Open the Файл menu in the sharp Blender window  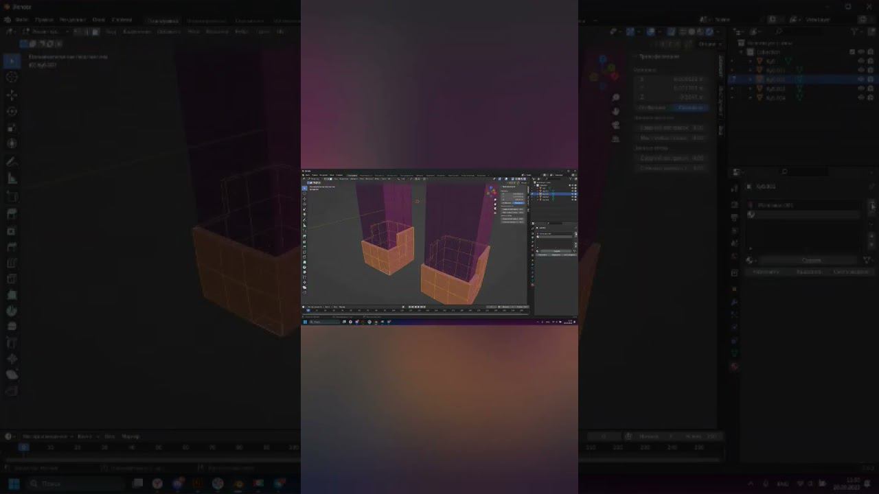coord(308,175)
